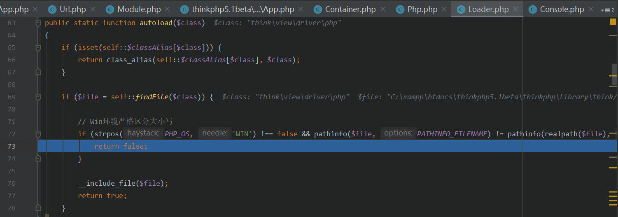Click the class icon on Console.php tab

(x=532, y=9)
